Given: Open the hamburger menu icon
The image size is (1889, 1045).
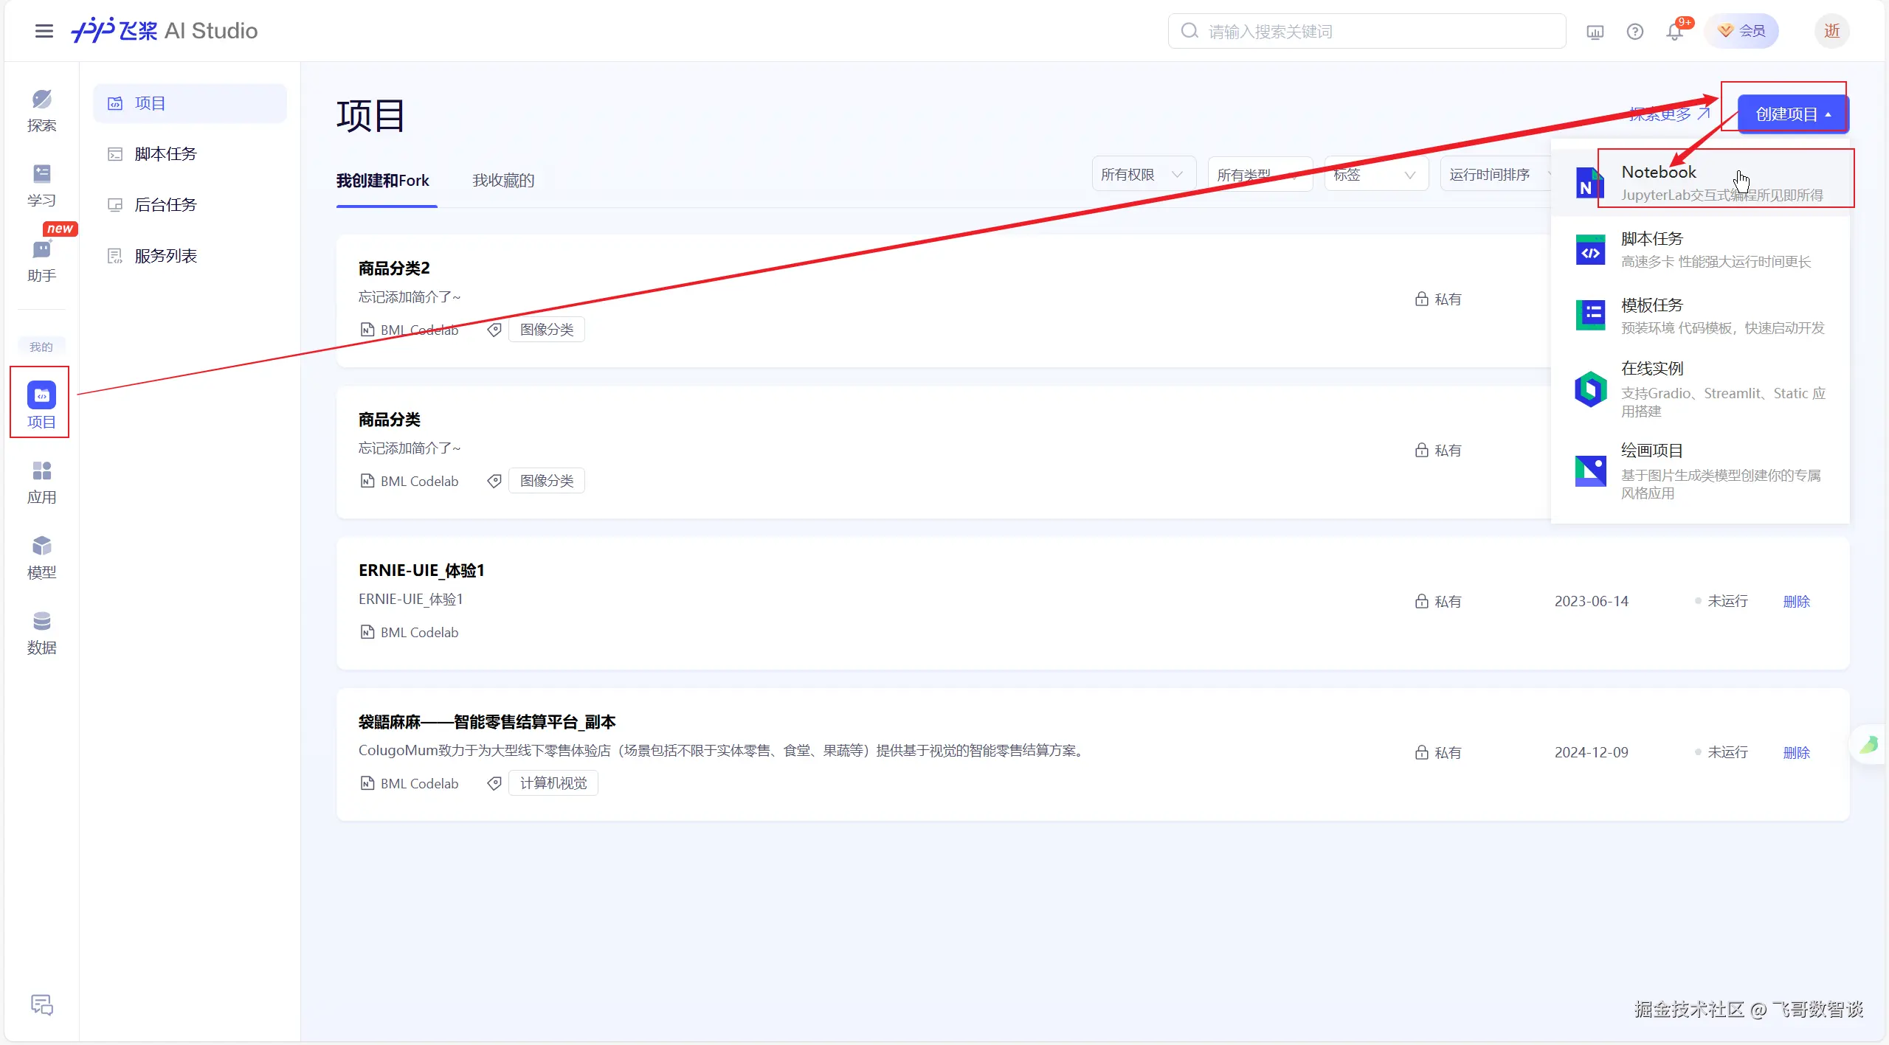Looking at the screenshot, I should pos(44,31).
